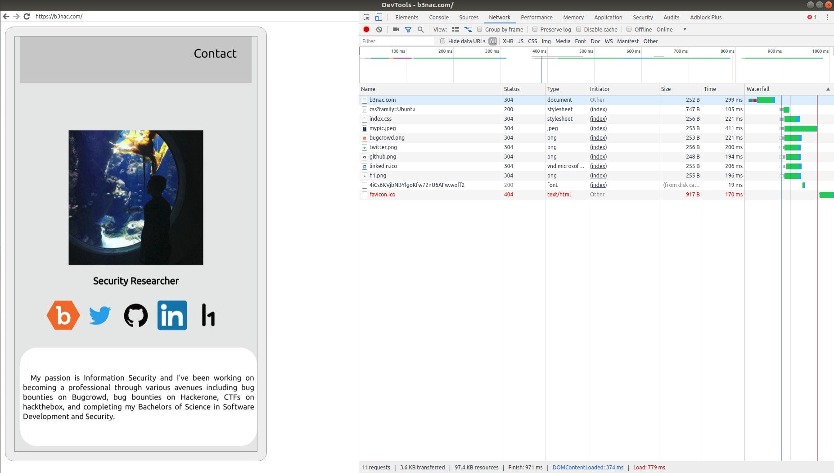Filter requests by CSS type
The width and height of the screenshot is (834, 473).
click(532, 41)
